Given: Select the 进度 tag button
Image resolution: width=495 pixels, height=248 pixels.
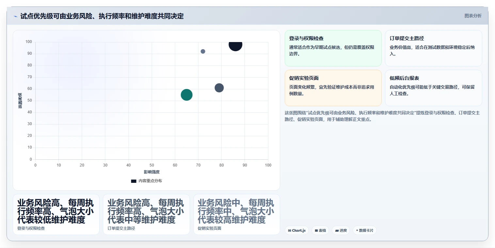Looking at the screenshot, I should [341, 230].
